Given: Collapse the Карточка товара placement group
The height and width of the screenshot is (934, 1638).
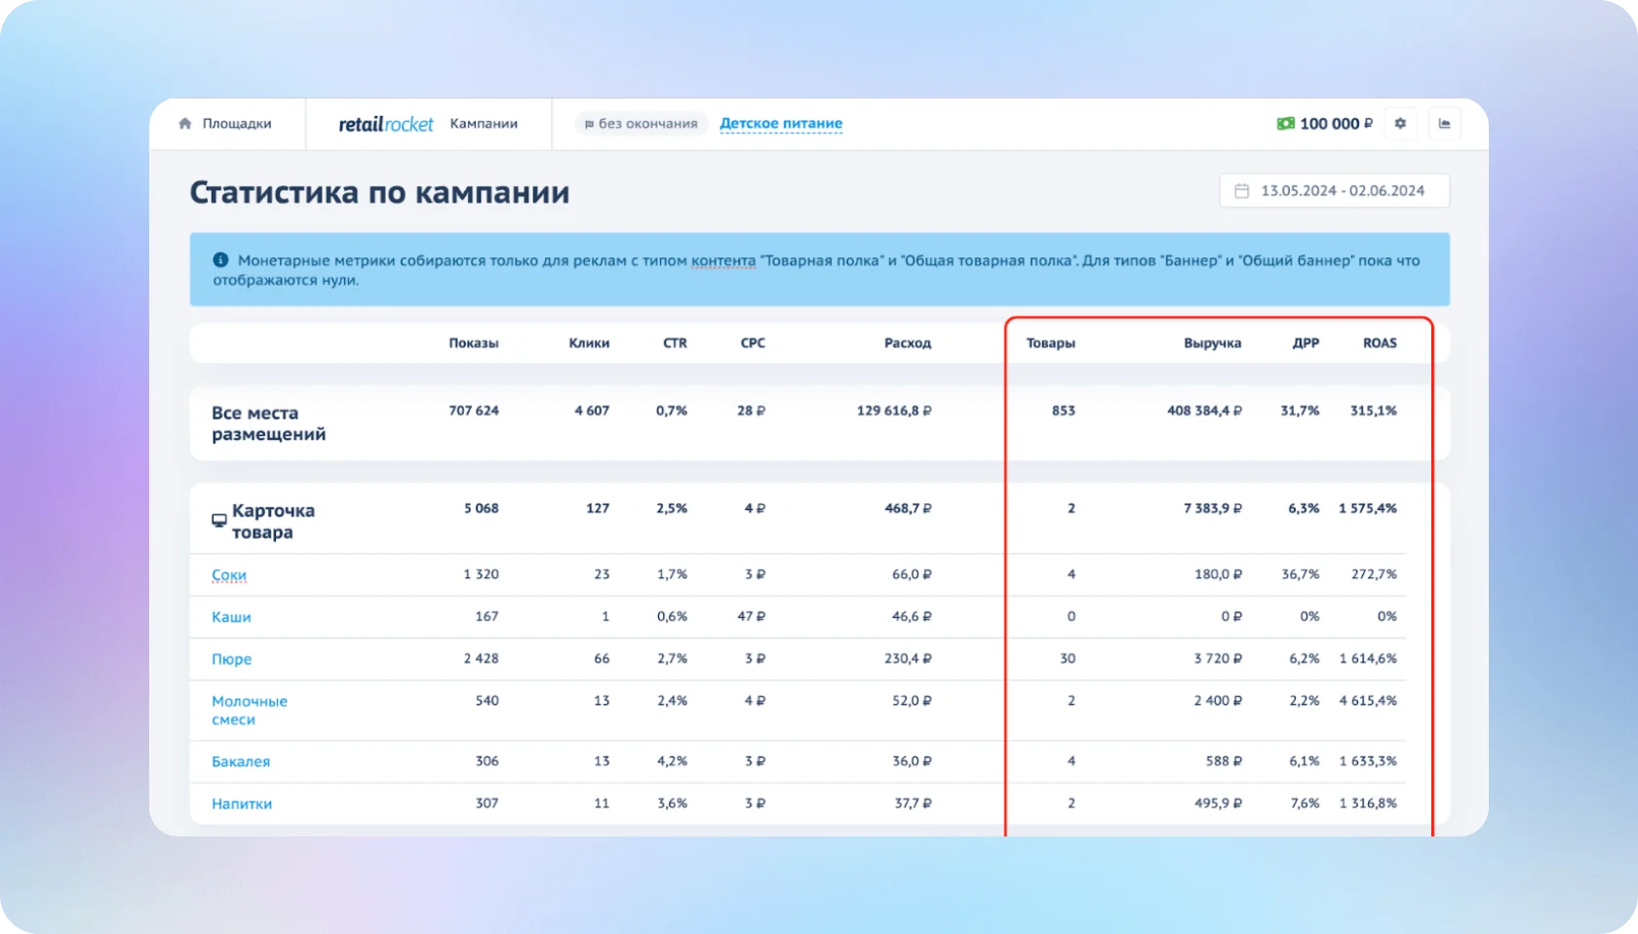Looking at the screenshot, I should [273, 521].
